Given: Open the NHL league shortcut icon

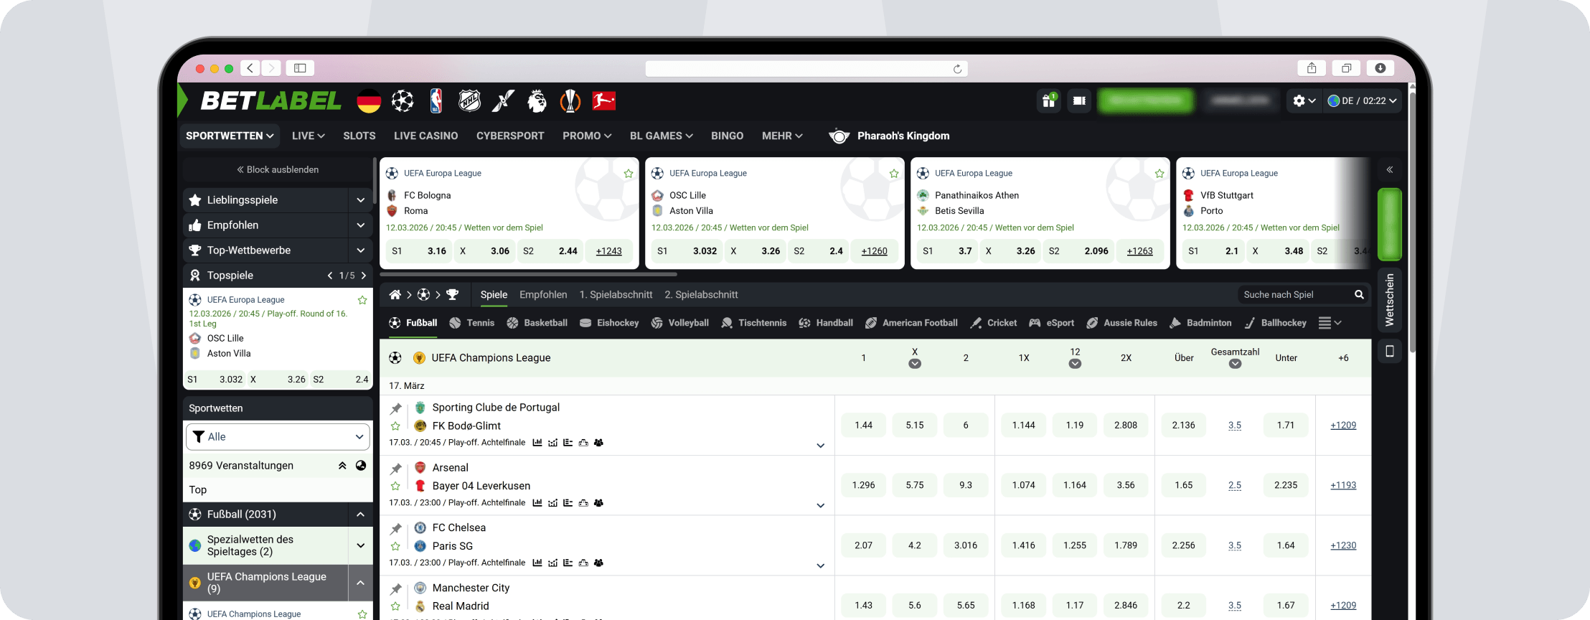Looking at the screenshot, I should pyautogui.click(x=469, y=101).
